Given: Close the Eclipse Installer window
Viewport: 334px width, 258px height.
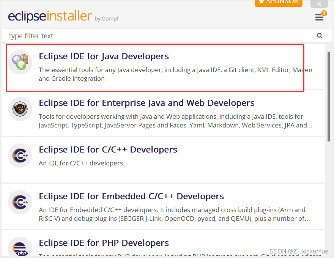Looking at the screenshot, I should [x=319, y=3].
